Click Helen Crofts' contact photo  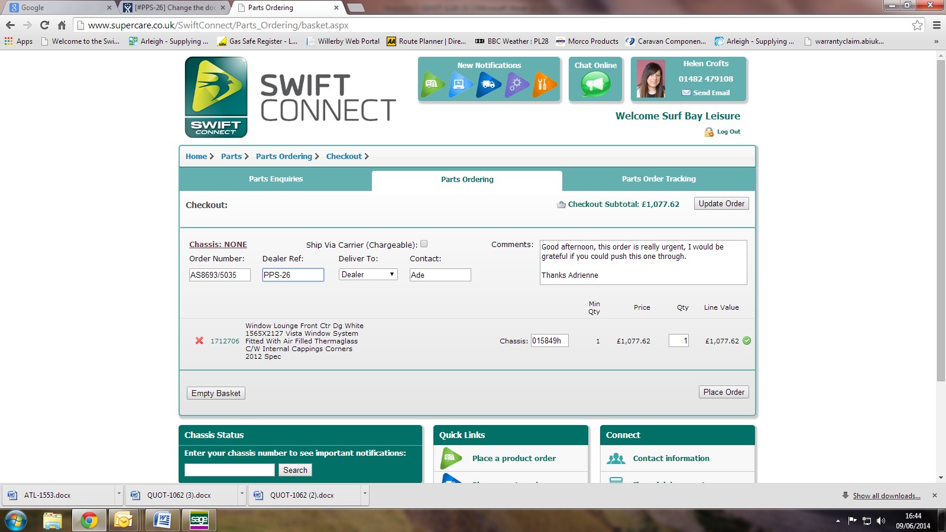[x=651, y=79]
